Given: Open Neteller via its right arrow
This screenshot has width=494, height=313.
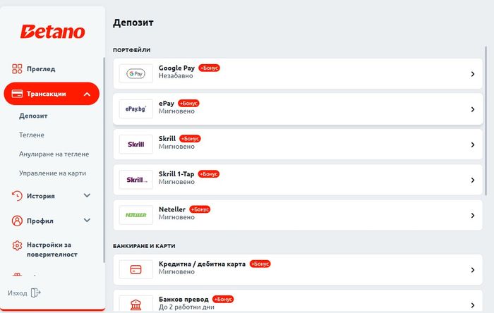Looking at the screenshot, I should (473, 215).
